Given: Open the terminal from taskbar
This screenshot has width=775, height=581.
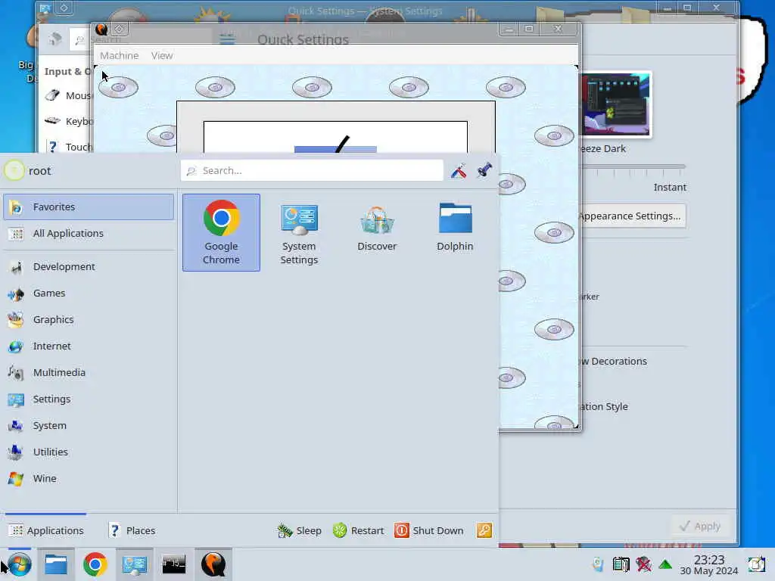Looking at the screenshot, I should click(174, 564).
